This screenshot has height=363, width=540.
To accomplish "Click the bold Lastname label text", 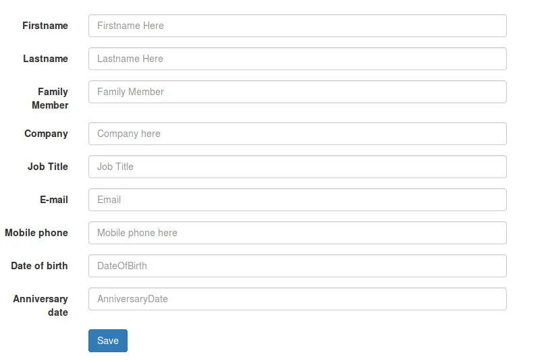I will (45, 59).
